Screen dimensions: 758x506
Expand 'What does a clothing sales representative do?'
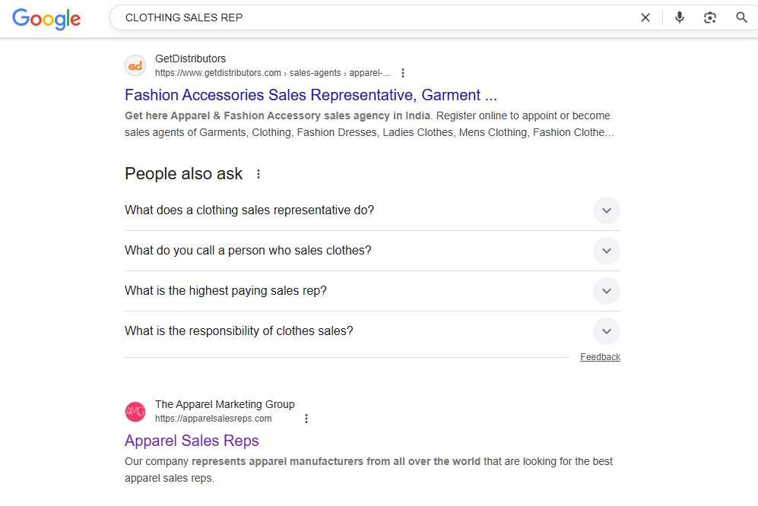click(373, 210)
